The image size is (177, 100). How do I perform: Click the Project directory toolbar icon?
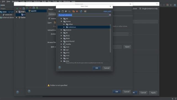(66, 11)
